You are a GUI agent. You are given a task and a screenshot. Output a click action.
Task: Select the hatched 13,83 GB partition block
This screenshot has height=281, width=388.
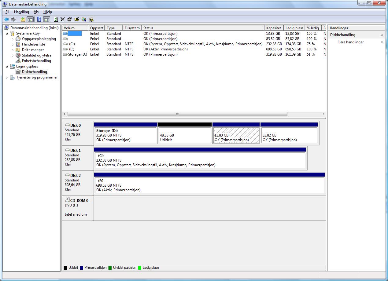[236, 133]
